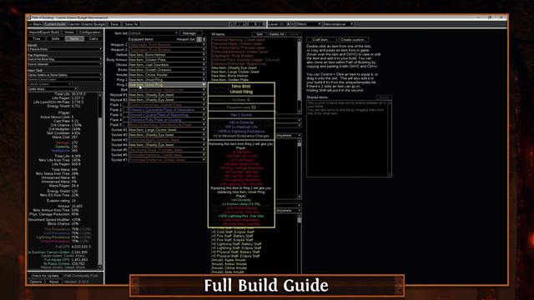Edit the build name field Carrion Golems Budget

coord(87,24)
